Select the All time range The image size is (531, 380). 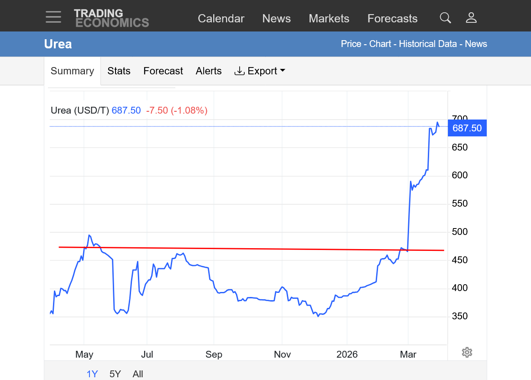coord(138,374)
